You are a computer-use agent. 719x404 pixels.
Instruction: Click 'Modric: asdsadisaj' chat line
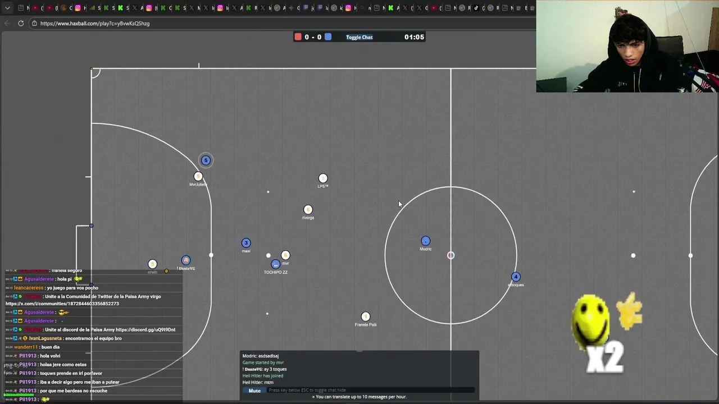(x=260, y=356)
